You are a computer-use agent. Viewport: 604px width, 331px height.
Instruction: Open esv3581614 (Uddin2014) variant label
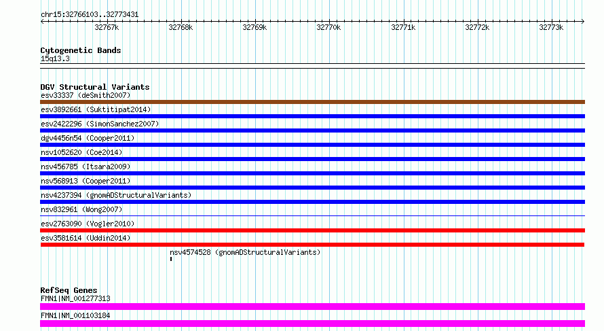point(86,238)
